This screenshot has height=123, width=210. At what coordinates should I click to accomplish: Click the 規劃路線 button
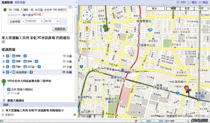pyautogui.click(x=60, y=29)
